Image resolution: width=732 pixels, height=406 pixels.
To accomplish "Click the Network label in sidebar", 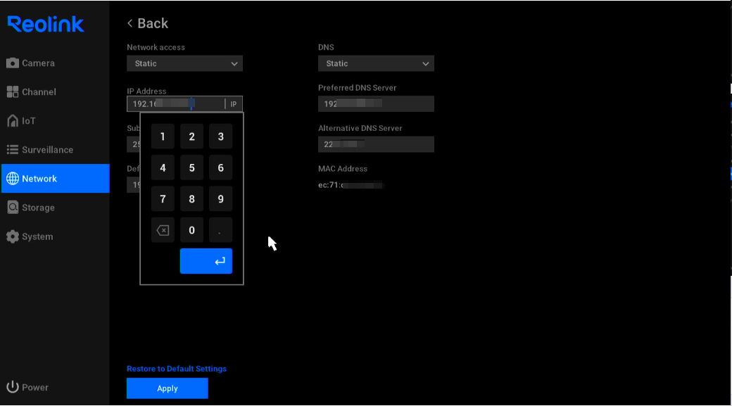I will (39, 179).
